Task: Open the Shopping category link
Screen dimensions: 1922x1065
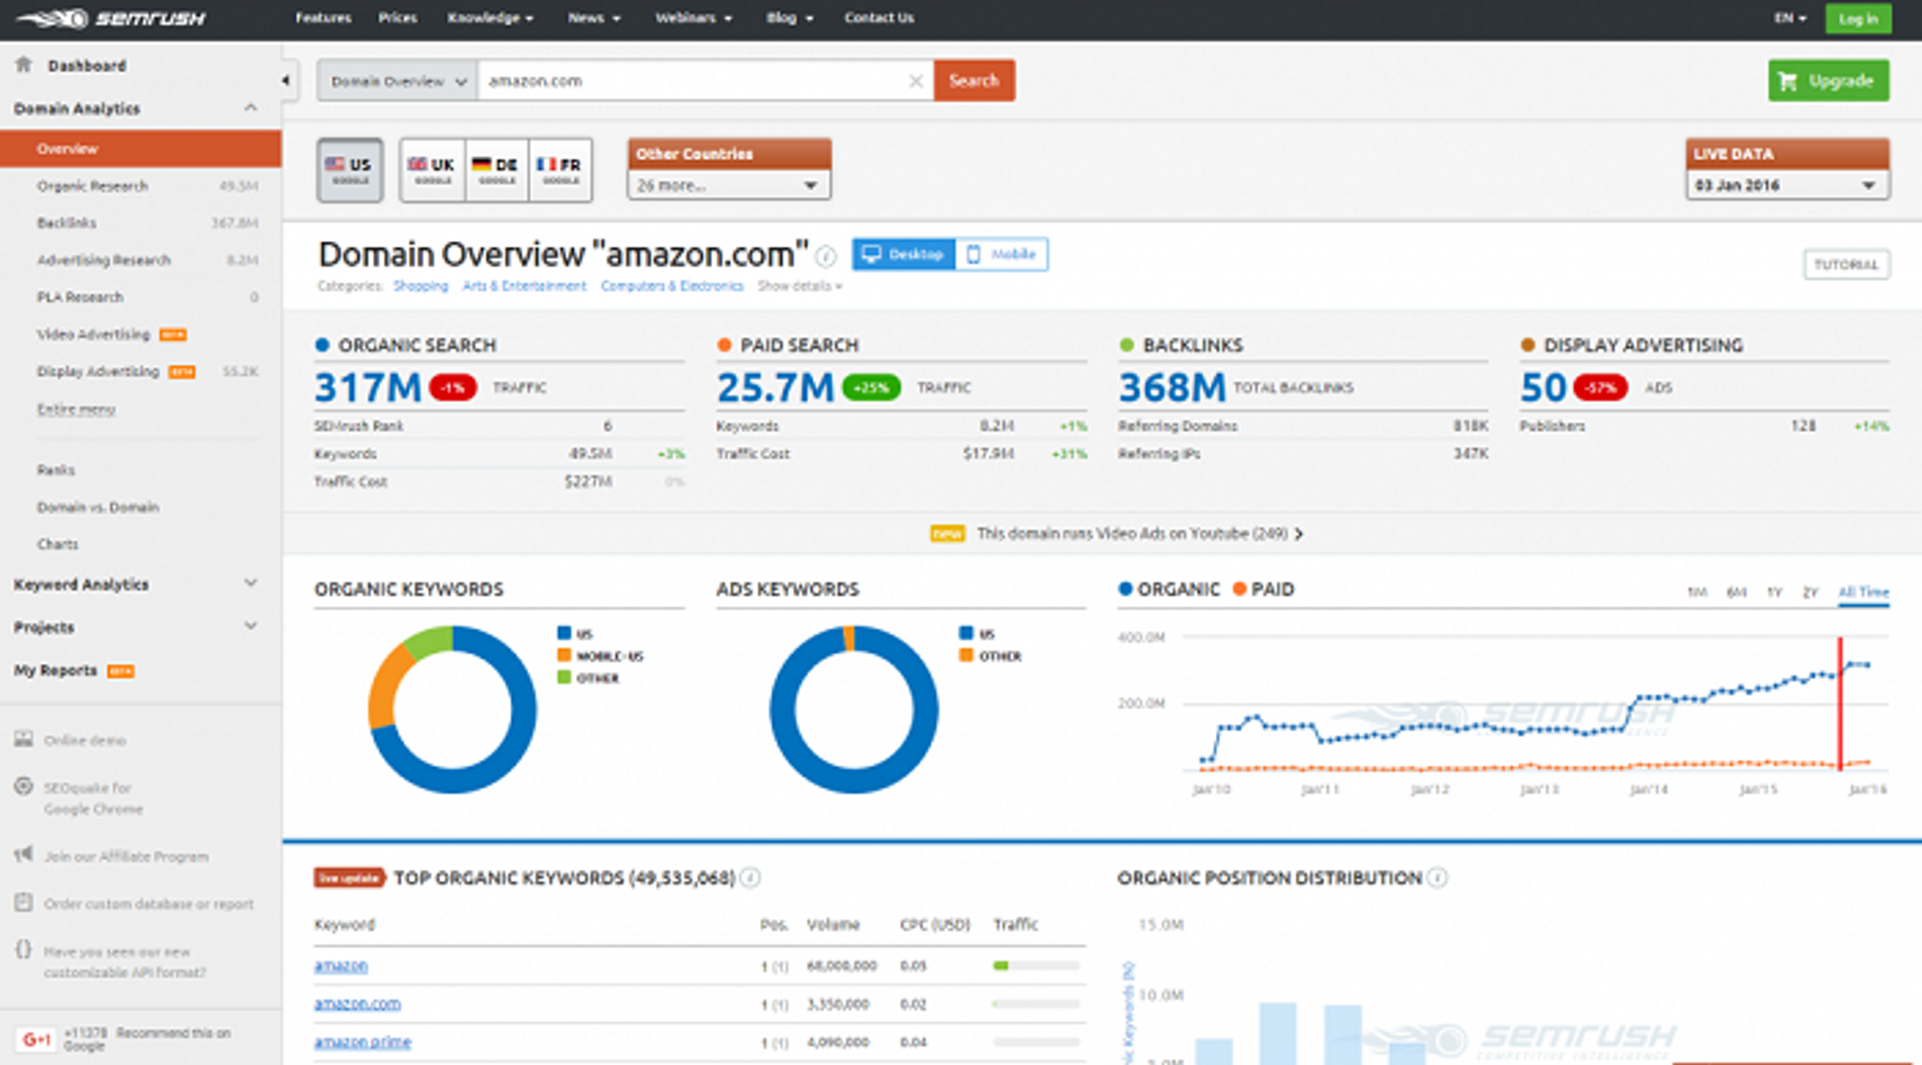Action: tap(421, 286)
